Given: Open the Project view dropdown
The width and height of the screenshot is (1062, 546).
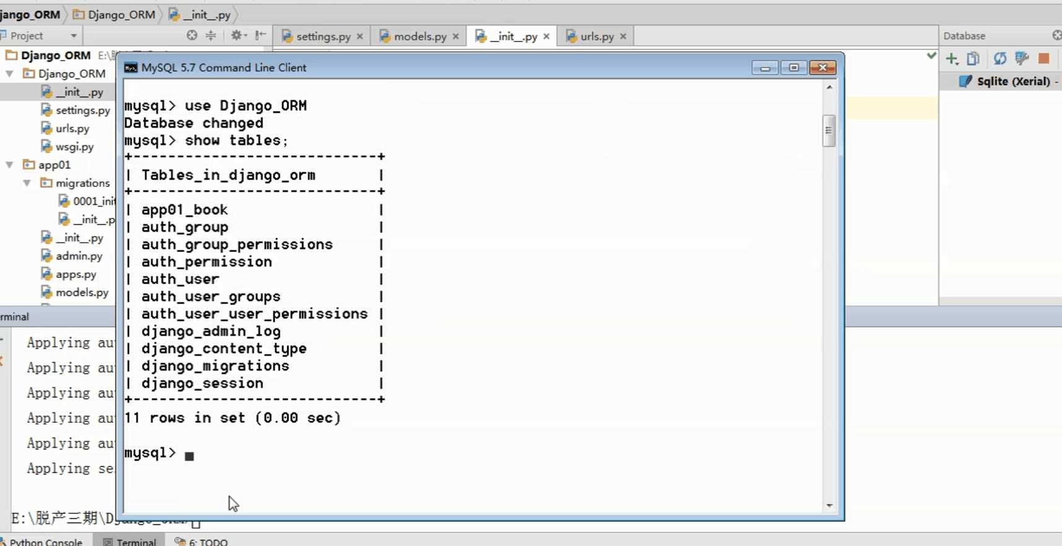Looking at the screenshot, I should pos(74,36).
